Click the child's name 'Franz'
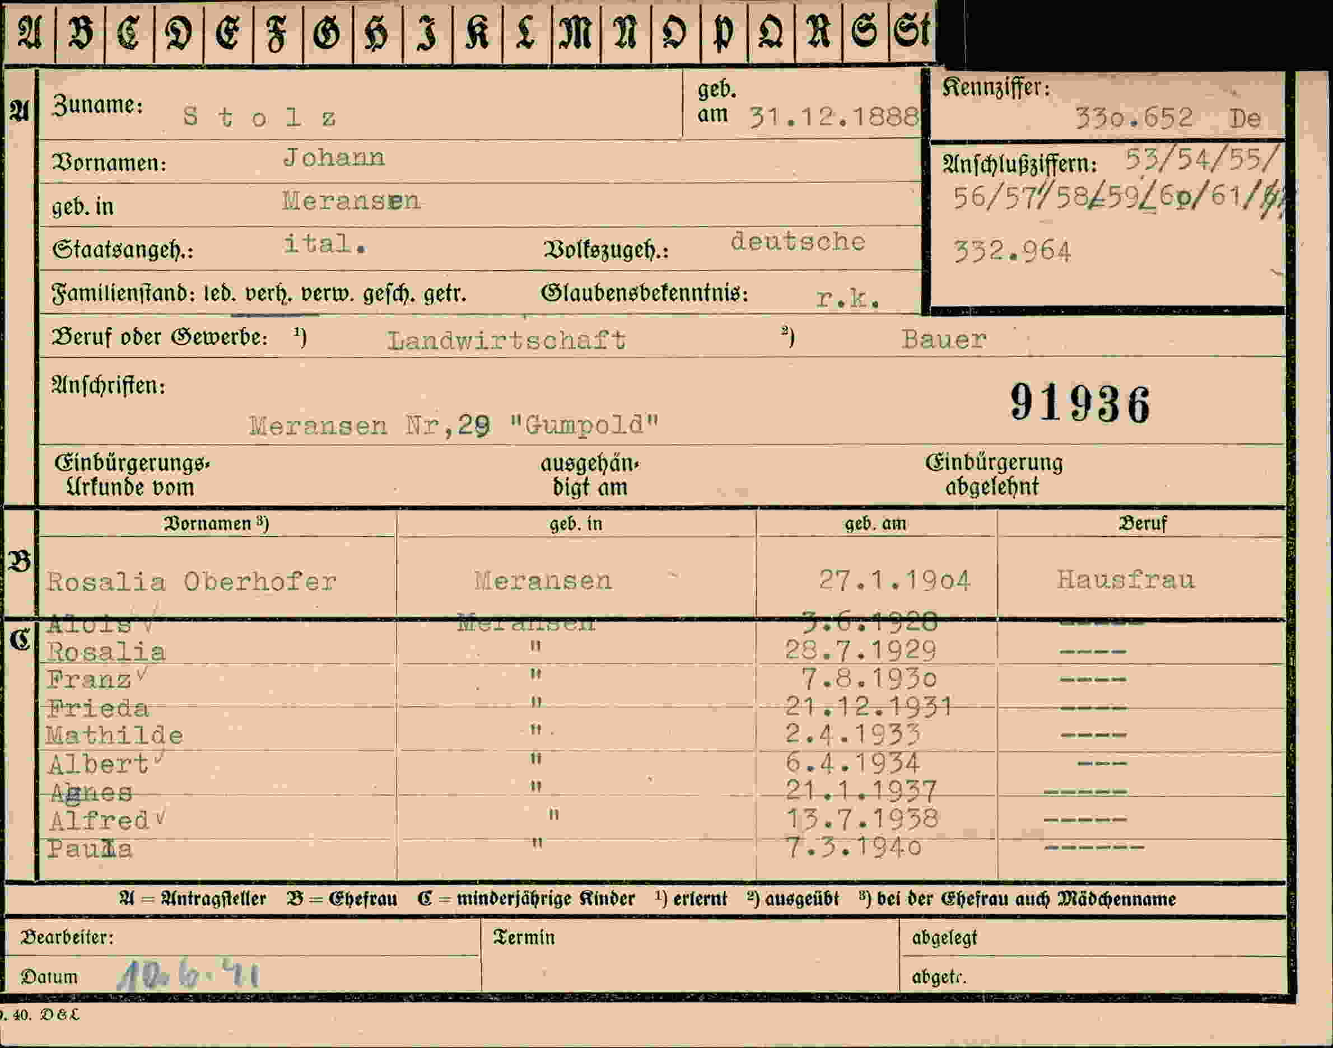The image size is (1333, 1048). 90,679
